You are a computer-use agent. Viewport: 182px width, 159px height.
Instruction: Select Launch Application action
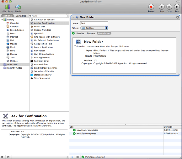tap(43, 47)
